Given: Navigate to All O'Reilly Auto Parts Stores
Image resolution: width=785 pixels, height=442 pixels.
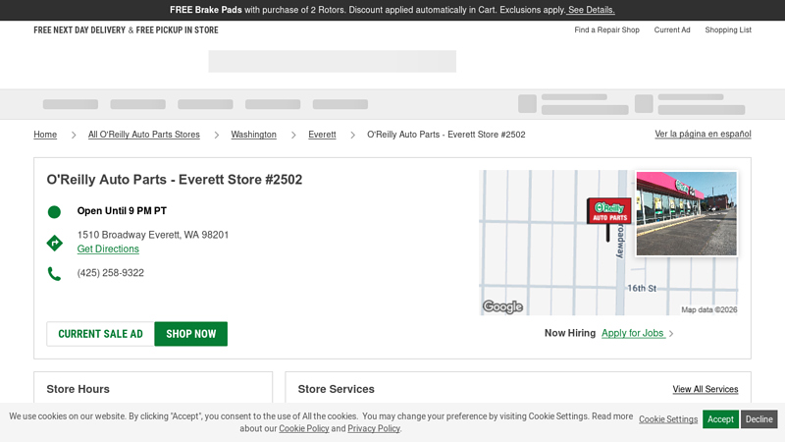Looking at the screenshot, I should click(143, 135).
